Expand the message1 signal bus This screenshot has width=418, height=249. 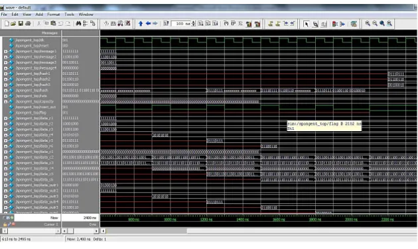pos(5,52)
